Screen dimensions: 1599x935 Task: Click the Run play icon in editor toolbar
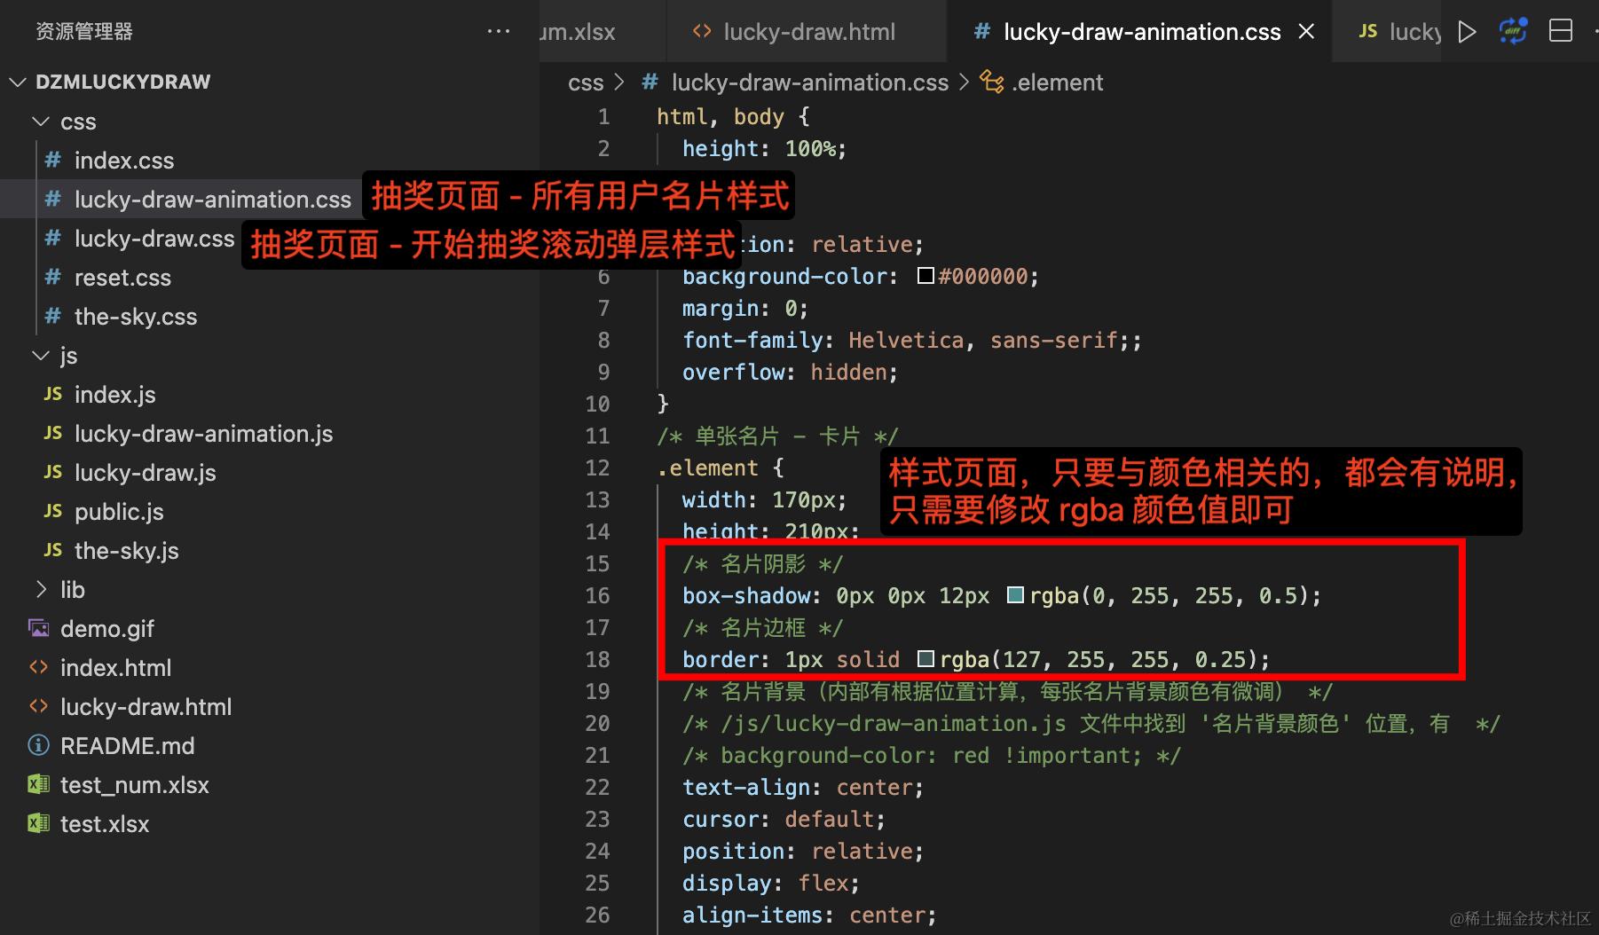point(1467,32)
